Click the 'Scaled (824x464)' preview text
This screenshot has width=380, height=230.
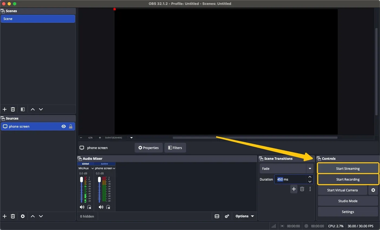pos(113,138)
